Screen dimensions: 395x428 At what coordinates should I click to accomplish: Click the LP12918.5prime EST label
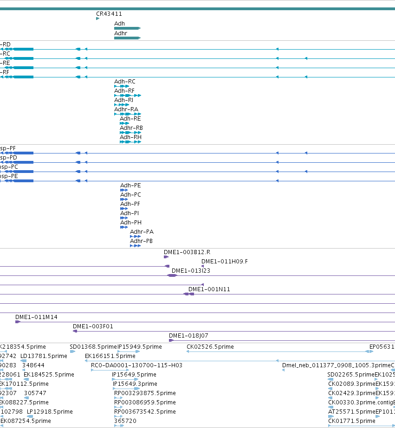click(x=50, y=412)
